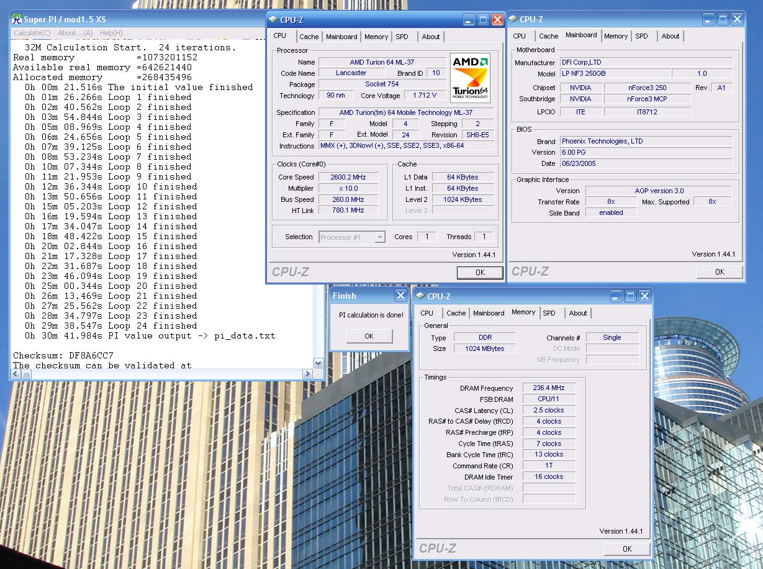
Task: Click Super PI horizontal scrollbar right arrow
Action: click(307, 374)
